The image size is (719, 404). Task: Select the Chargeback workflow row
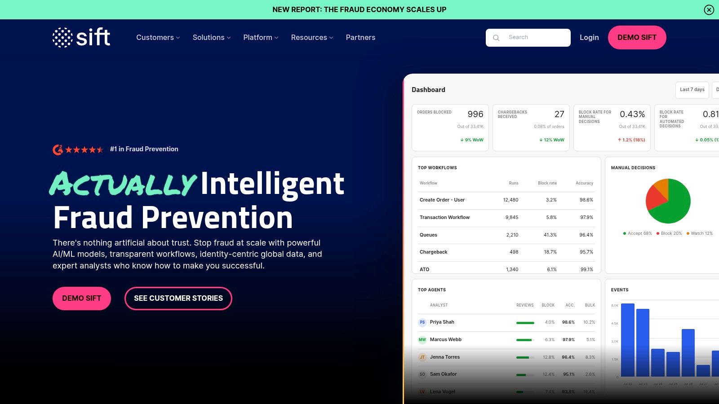point(506,252)
